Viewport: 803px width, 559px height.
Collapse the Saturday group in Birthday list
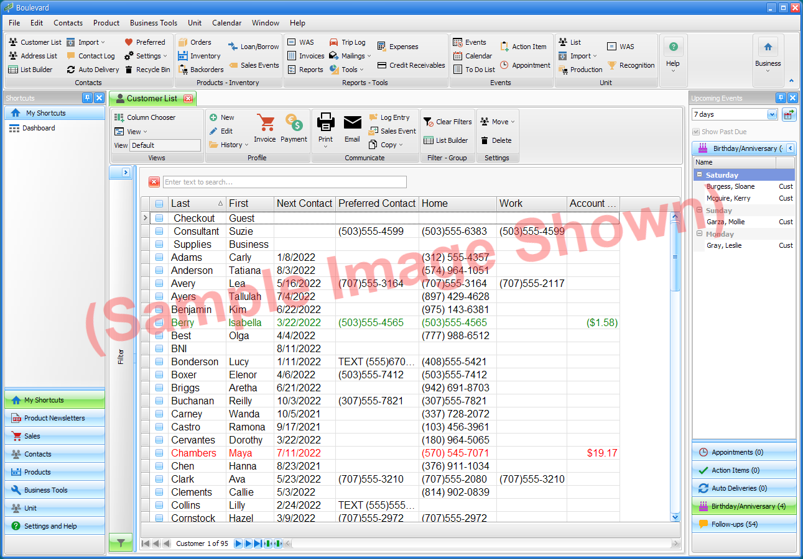pyautogui.click(x=700, y=175)
